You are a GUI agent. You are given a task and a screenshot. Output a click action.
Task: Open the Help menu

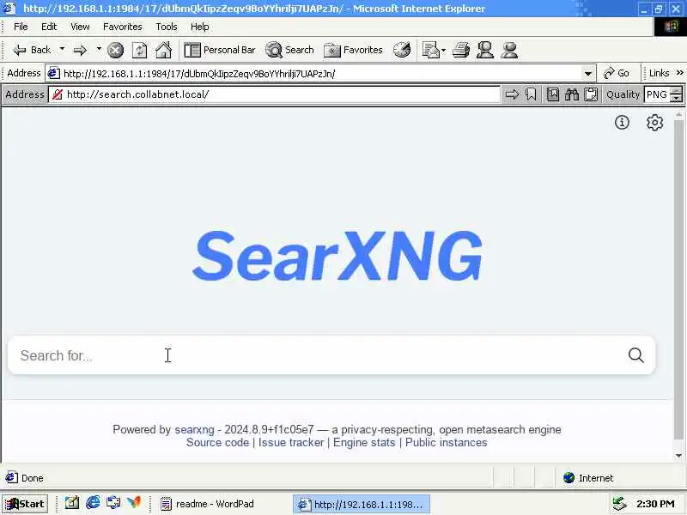click(x=200, y=27)
